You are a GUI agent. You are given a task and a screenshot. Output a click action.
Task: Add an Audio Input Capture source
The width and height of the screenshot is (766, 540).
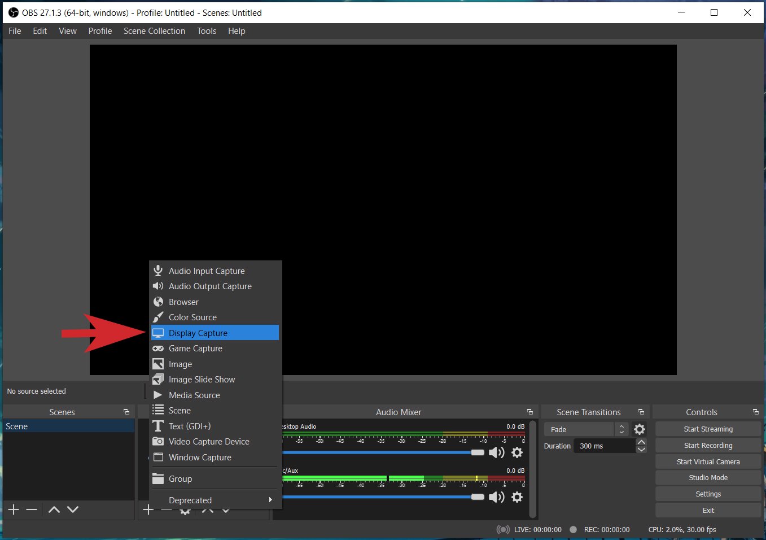point(206,271)
